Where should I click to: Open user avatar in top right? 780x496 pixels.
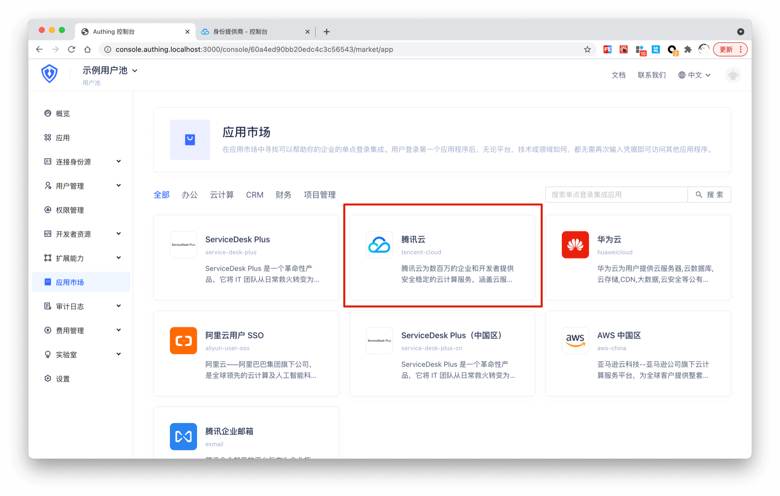point(732,75)
